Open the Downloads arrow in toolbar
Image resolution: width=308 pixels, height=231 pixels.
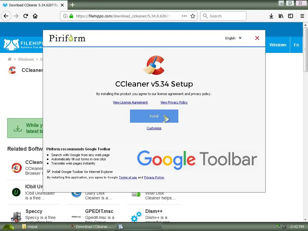point(271,16)
